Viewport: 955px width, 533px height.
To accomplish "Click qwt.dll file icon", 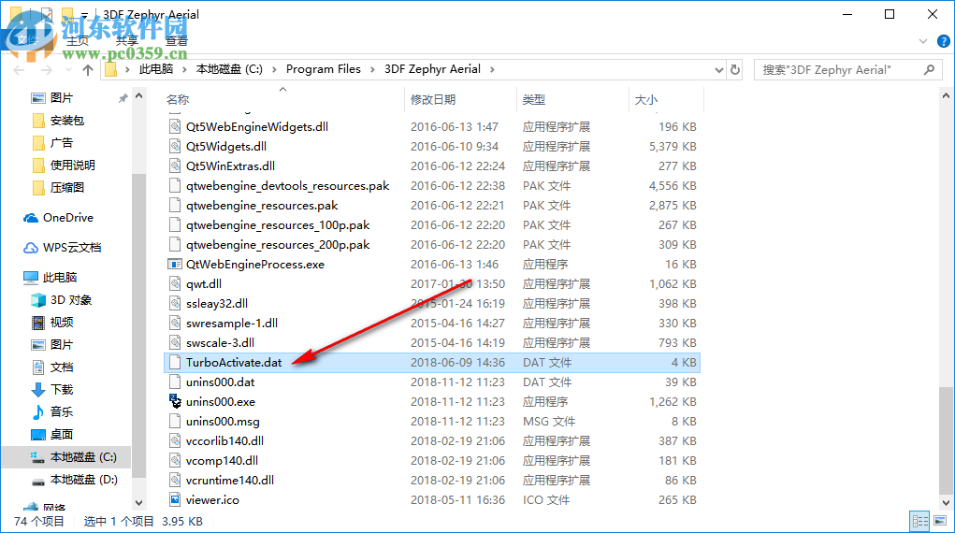I will point(175,284).
